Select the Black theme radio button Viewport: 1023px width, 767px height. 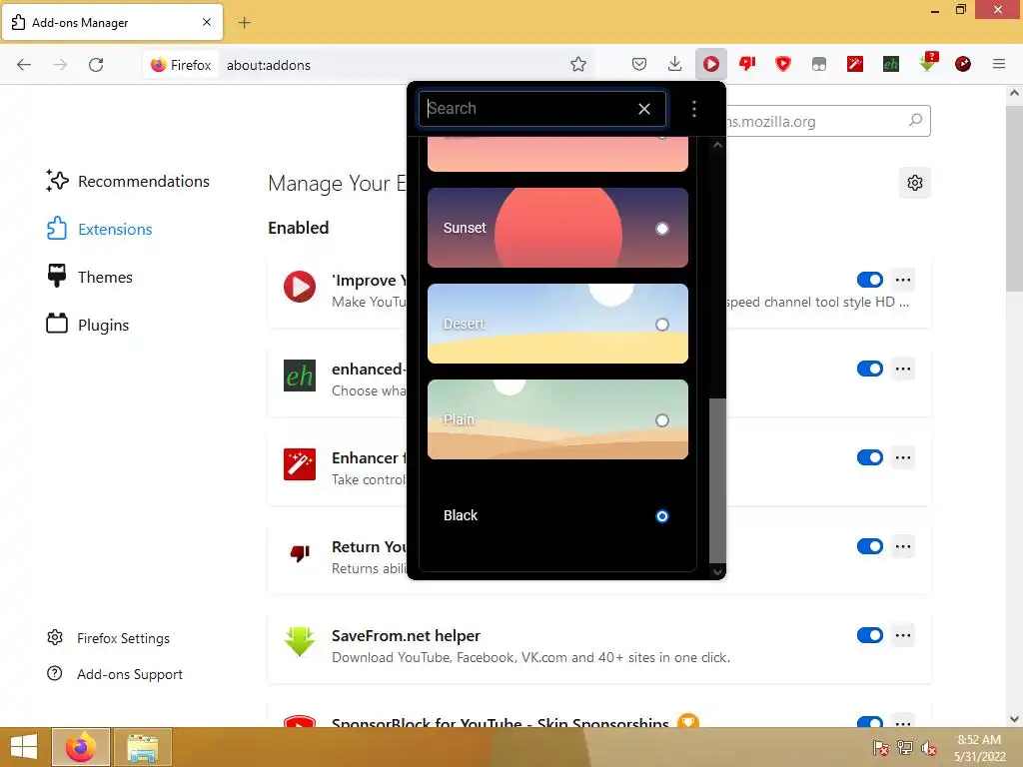tap(662, 516)
